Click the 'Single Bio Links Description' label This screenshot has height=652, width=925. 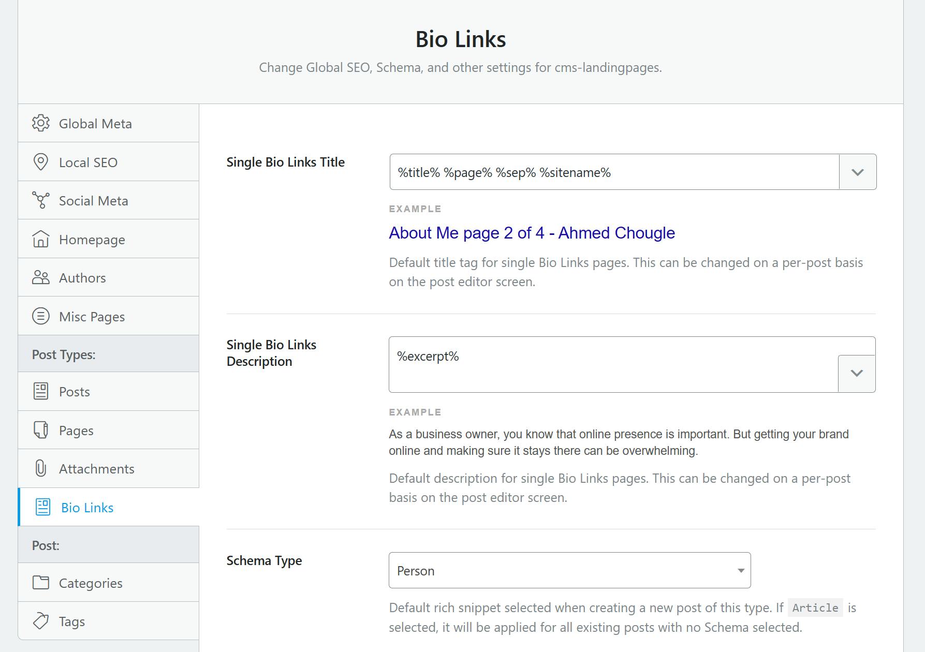[x=271, y=353]
